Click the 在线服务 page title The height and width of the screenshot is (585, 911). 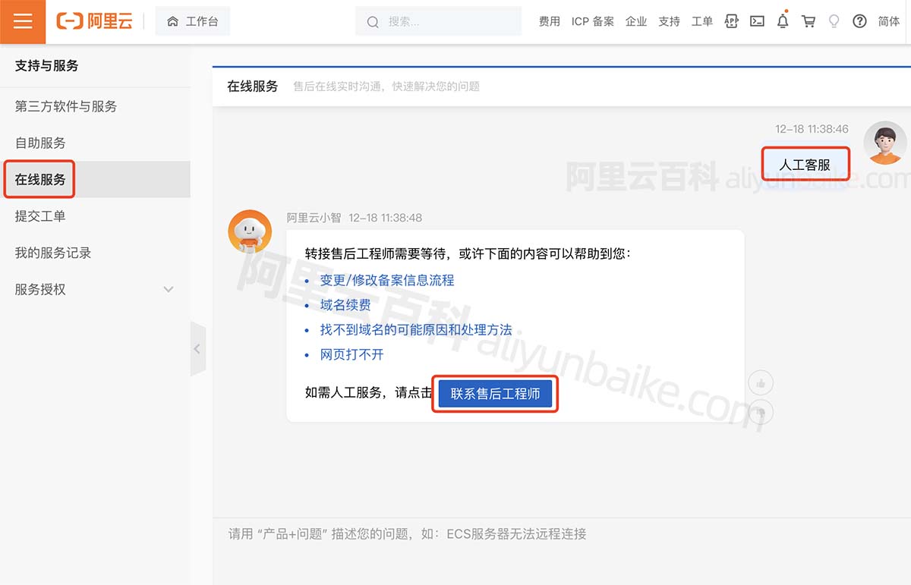[x=253, y=86]
